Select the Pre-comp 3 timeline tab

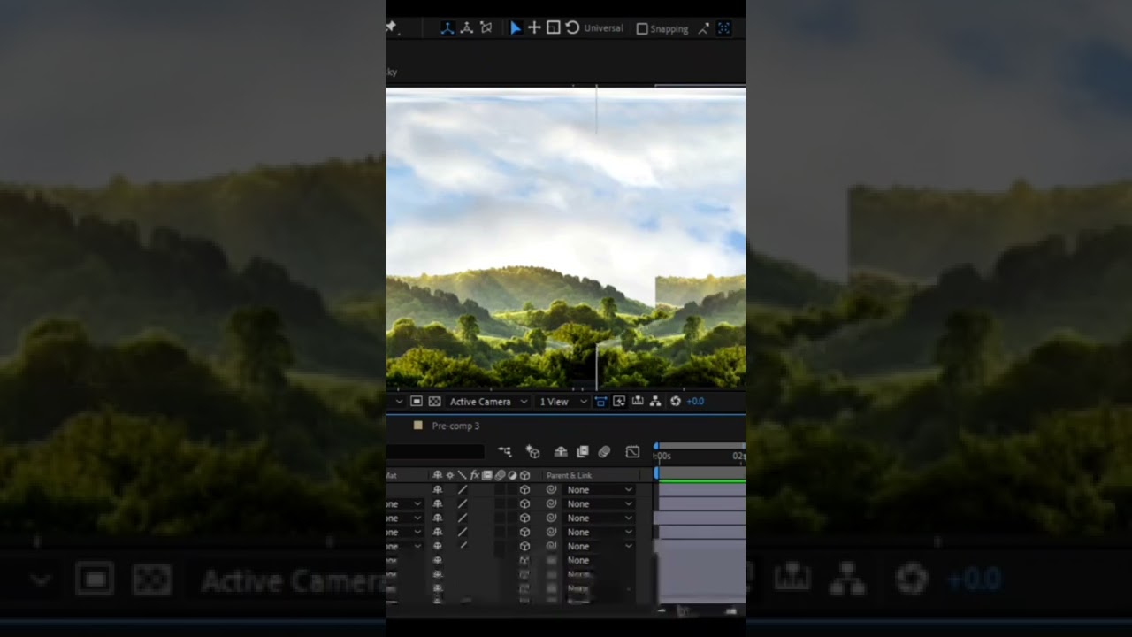point(455,426)
